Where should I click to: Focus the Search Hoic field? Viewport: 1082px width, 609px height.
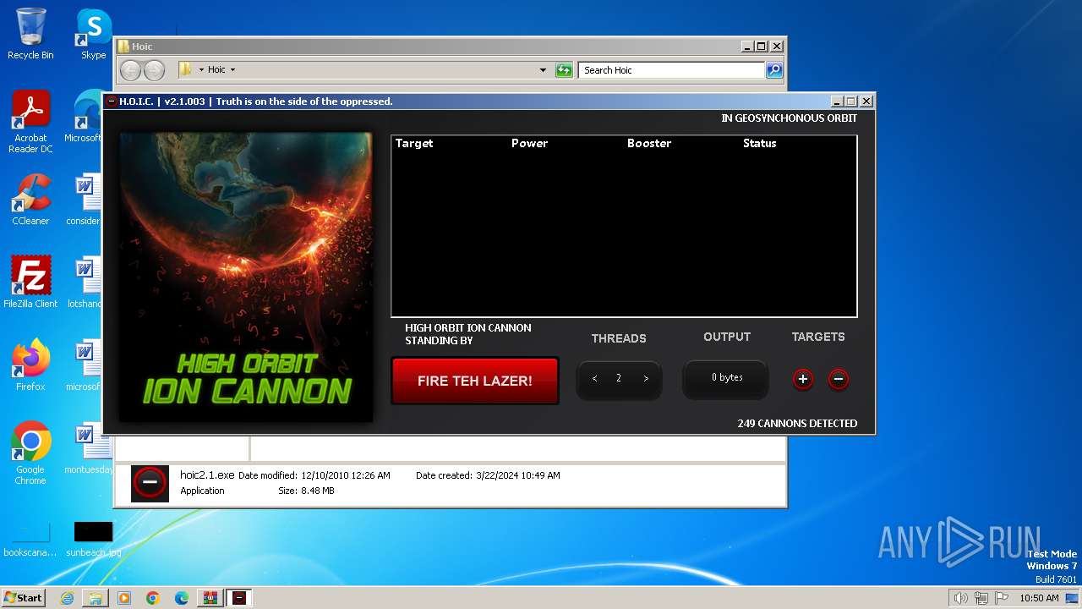point(672,70)
